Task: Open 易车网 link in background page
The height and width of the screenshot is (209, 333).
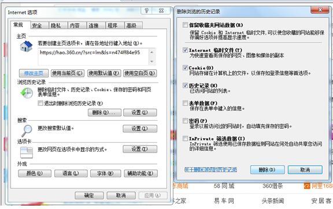Action: click(224, 201)
